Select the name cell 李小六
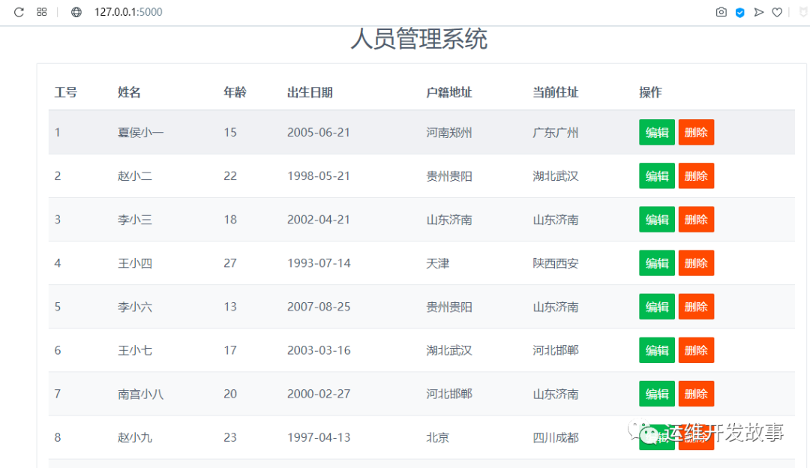 pos(135,306)
